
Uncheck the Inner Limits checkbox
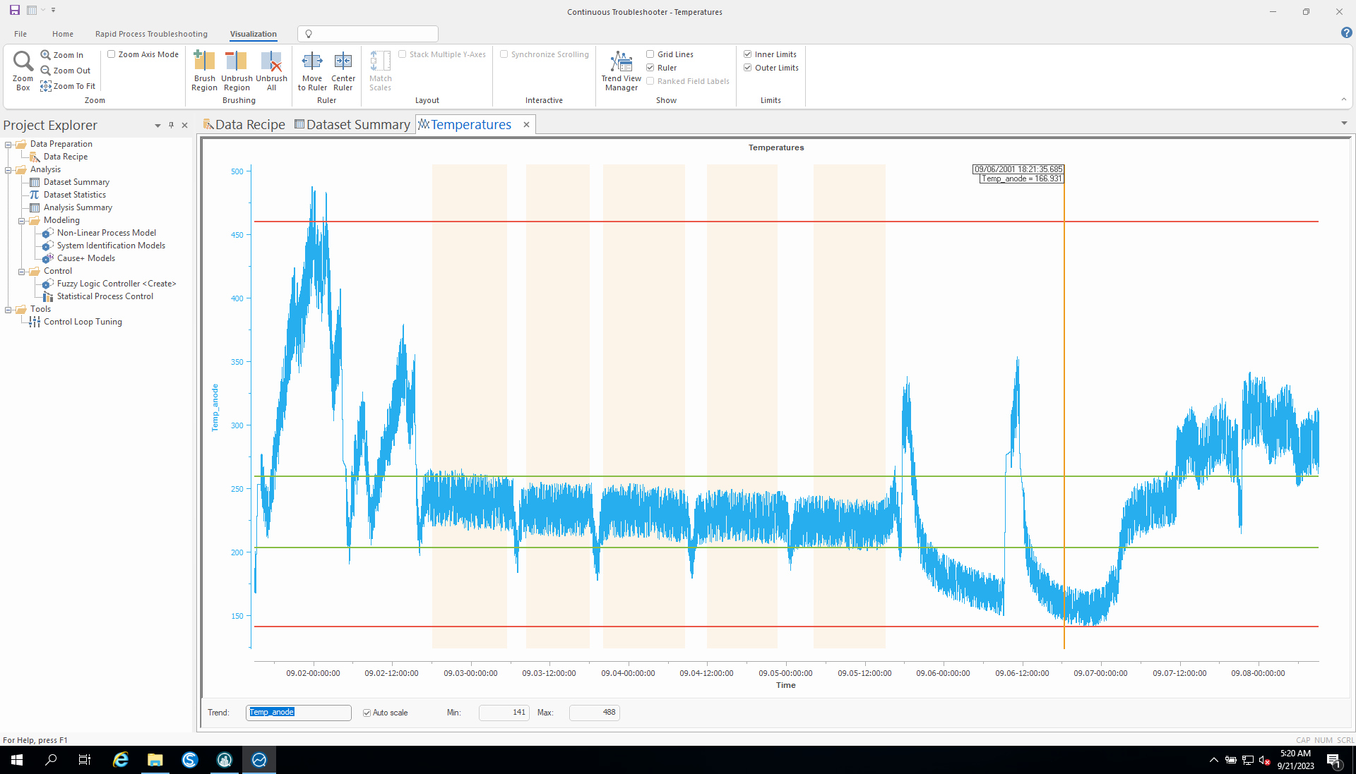tap(748, 54)
